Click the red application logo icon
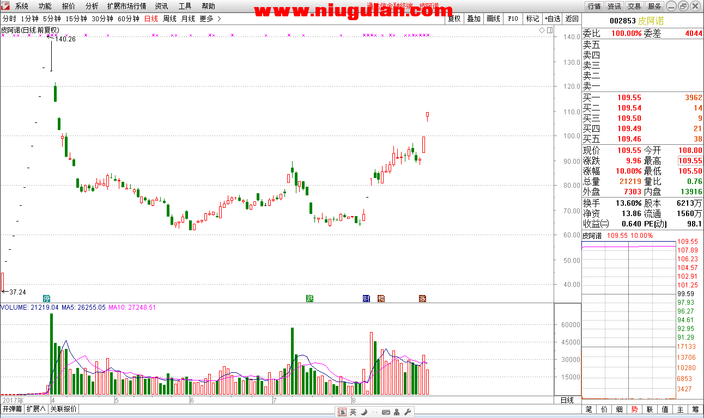This screenshot has width=704, height=418. [5, 6]
